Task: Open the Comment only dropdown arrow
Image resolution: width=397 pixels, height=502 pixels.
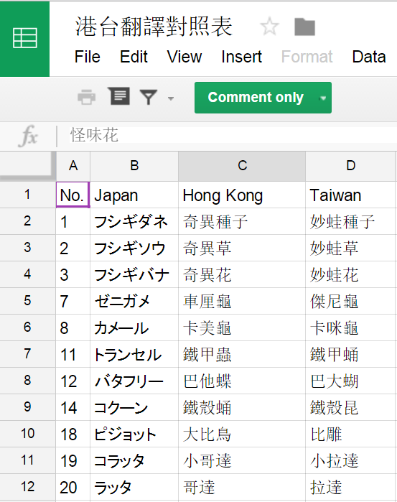Action: (323, 98)
